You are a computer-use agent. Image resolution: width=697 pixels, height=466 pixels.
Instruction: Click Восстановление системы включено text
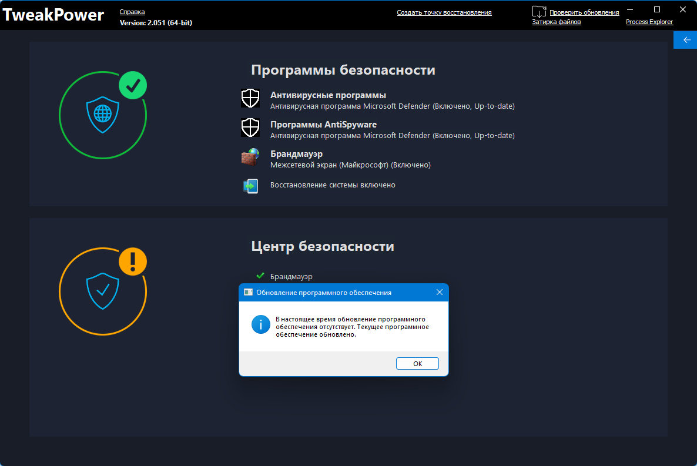click(333, 185)
